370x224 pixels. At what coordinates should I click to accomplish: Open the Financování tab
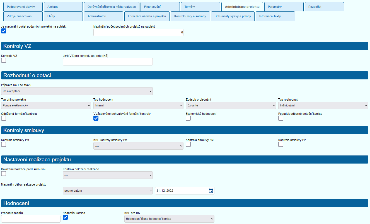pyautogui.click(x=160, y=7)
